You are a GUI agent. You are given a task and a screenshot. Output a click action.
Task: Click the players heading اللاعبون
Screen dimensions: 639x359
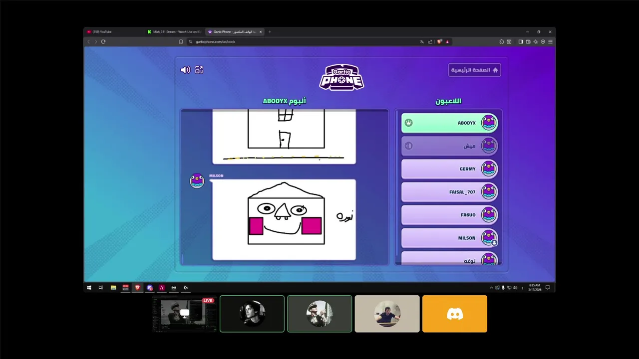[448, 101]
